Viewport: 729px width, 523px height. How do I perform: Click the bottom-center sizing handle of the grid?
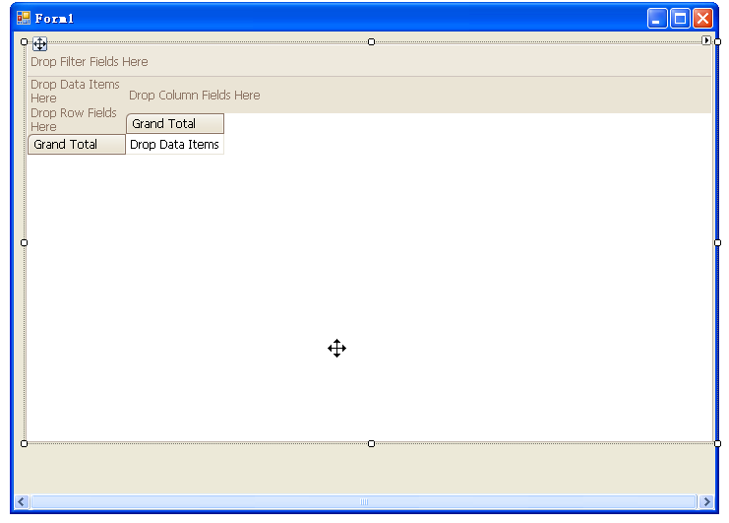tap(371, 444)
